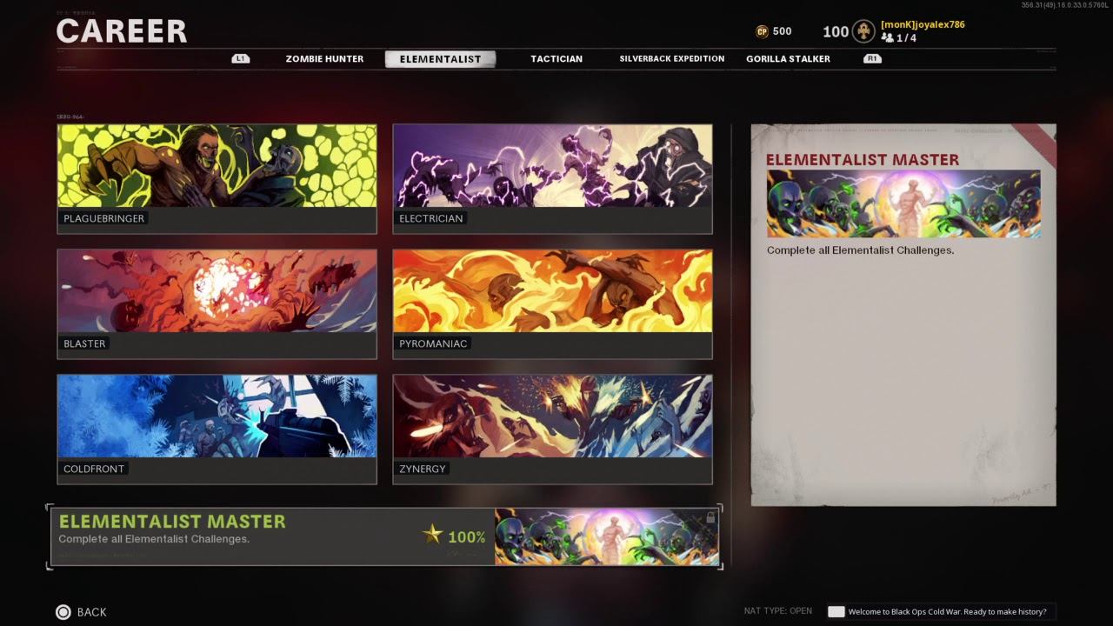Click 'Complete all Elementalist Challenges.' in details panel
This screenshot has width=1113, height=626.
(861, 250)
